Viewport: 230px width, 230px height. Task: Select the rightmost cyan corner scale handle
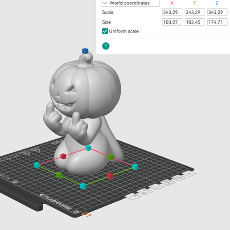pyautogui.click(x=135, y=167)
